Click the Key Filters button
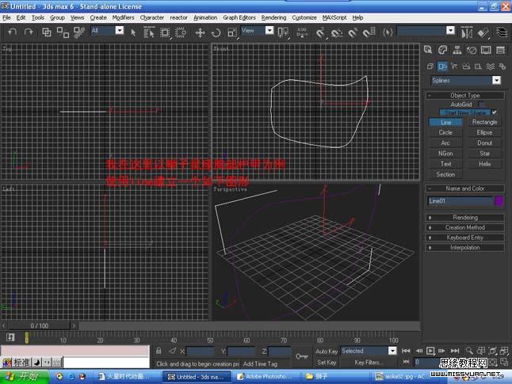 (367, 363)
